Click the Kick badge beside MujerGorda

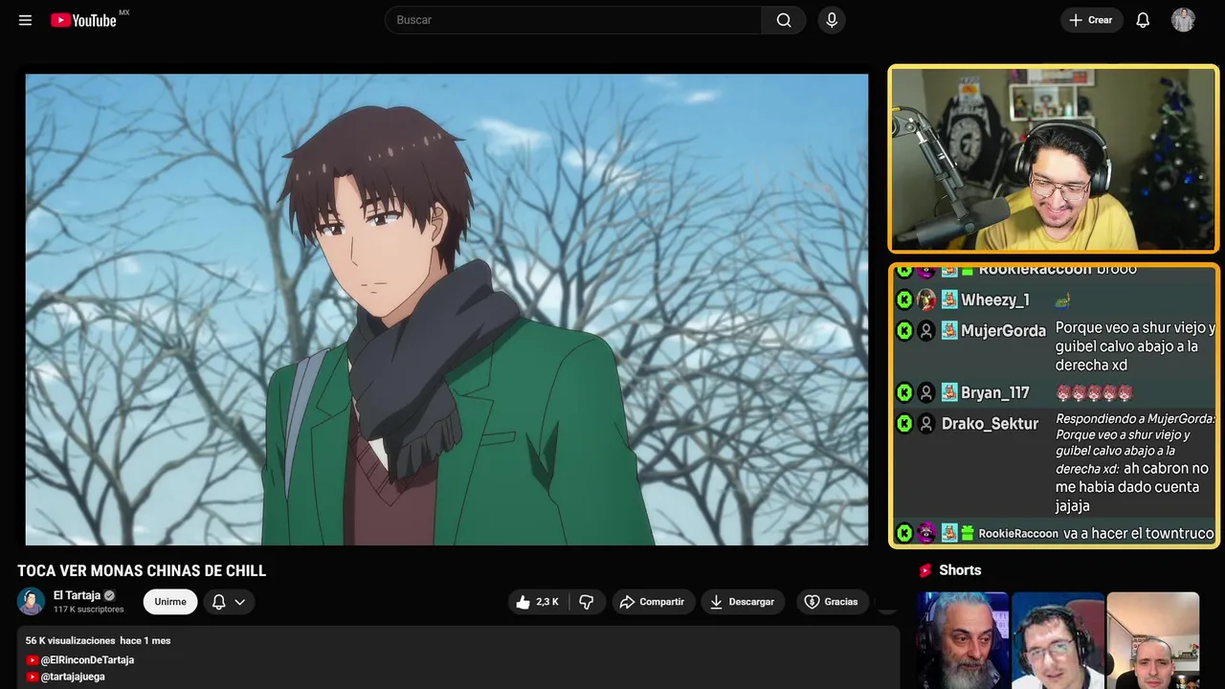click(x=904, y=331)
